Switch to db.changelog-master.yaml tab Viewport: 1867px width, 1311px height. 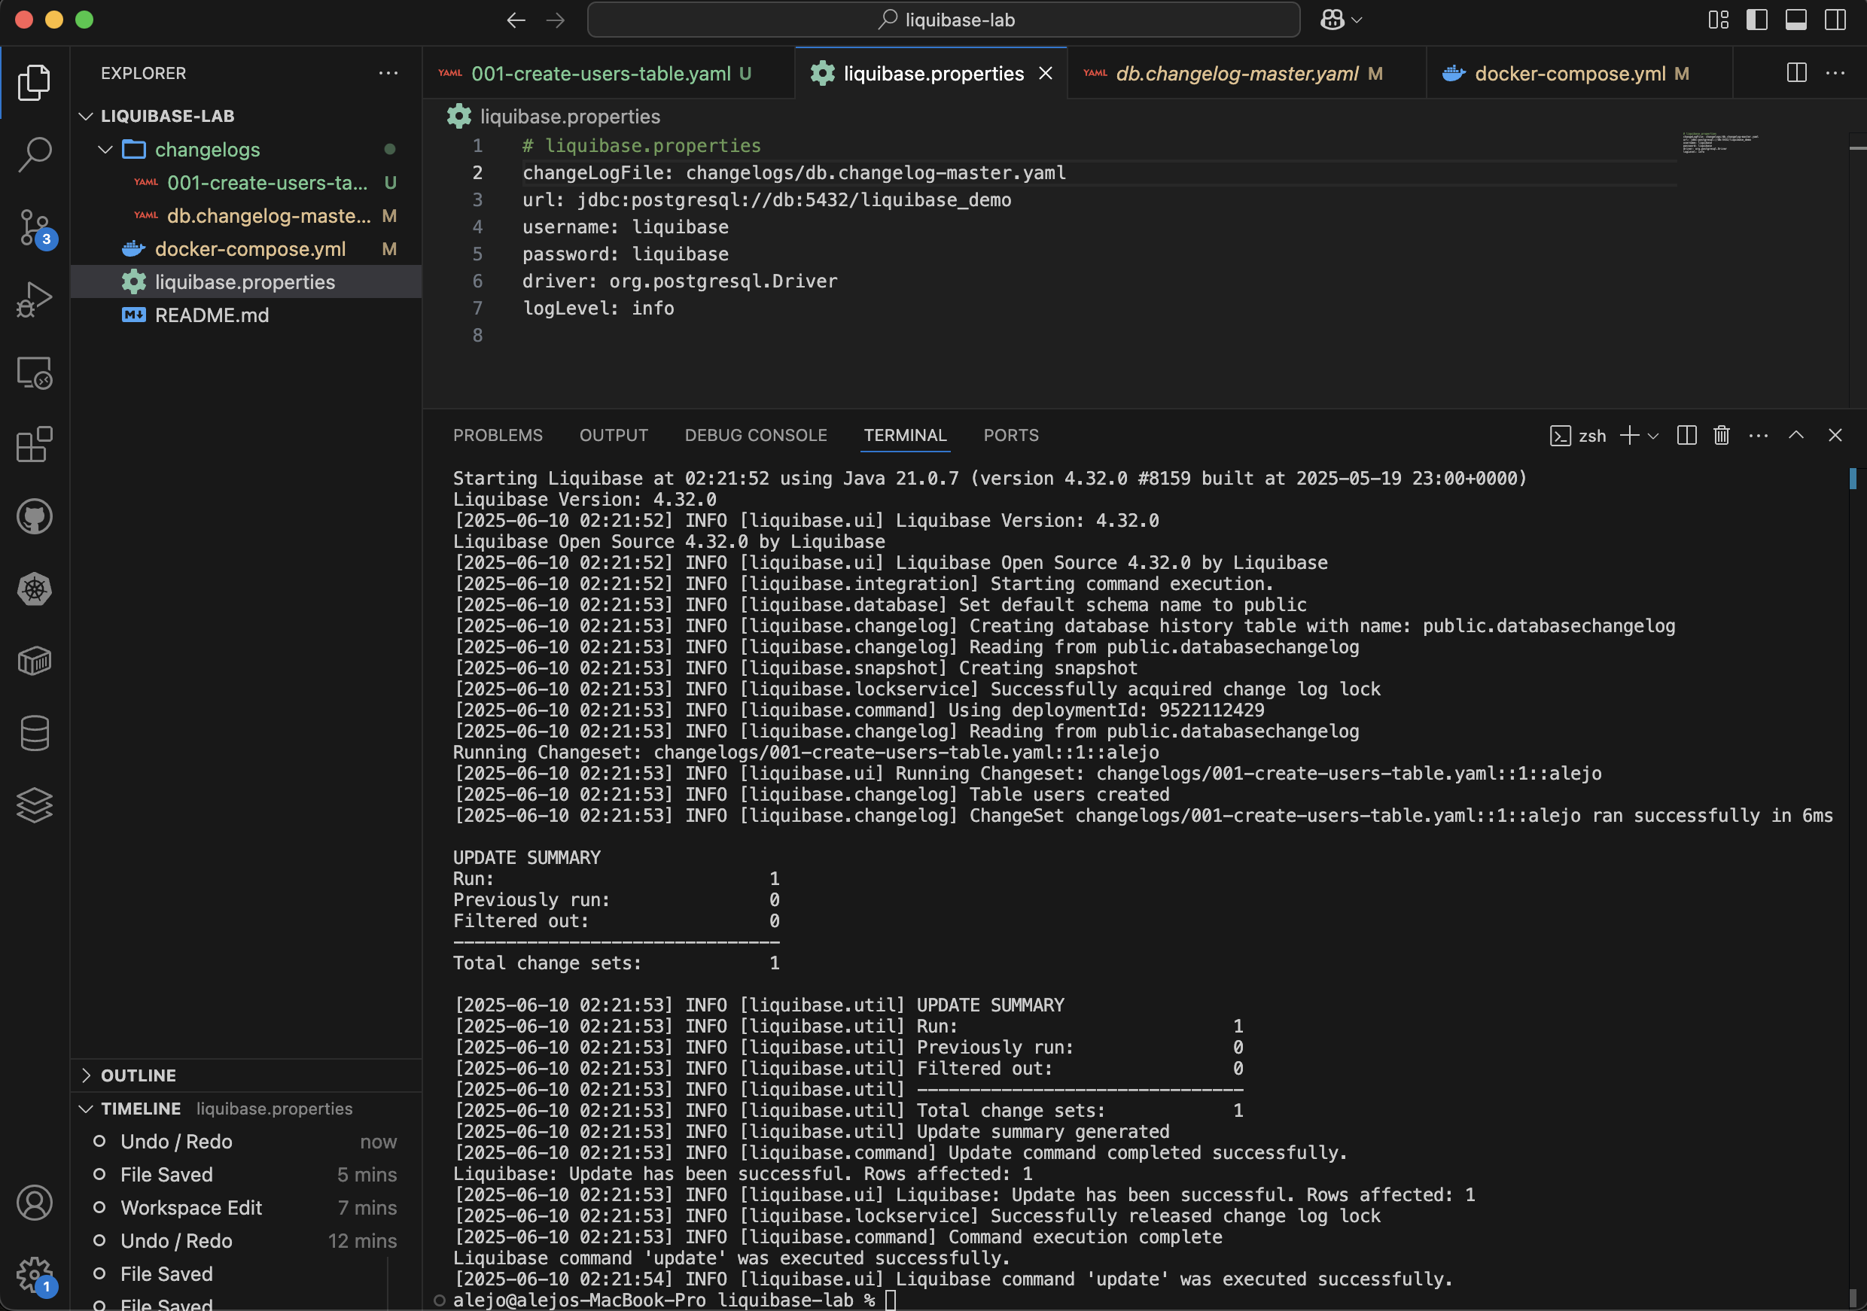click(1247, 73)
